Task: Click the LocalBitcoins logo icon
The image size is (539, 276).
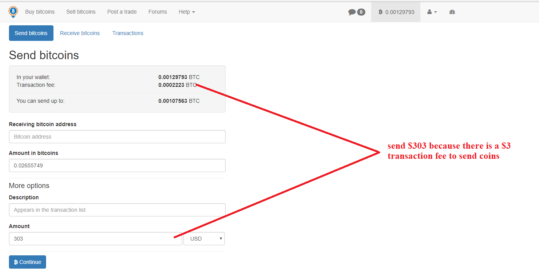Action: tap(13, 12)
